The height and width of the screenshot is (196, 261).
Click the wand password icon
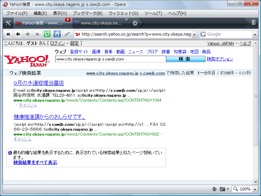coord(67,34)
